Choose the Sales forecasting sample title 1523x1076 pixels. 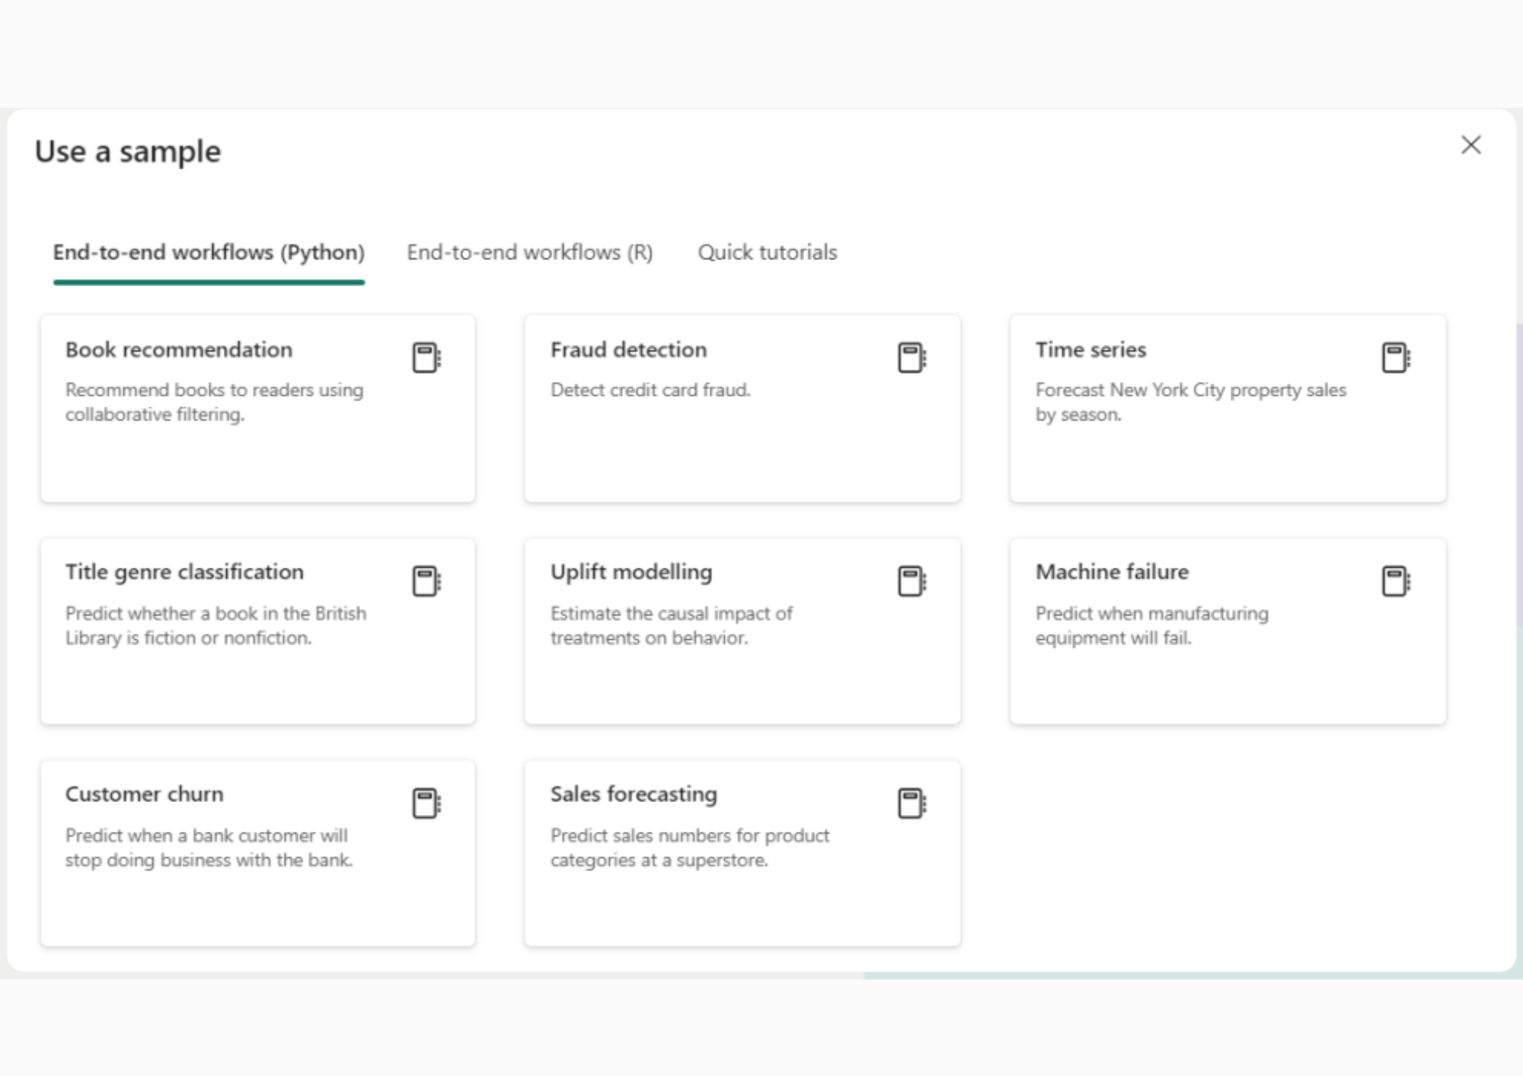point(634,794)
